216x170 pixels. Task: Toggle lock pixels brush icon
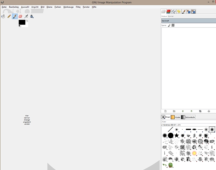click(169, 25)
